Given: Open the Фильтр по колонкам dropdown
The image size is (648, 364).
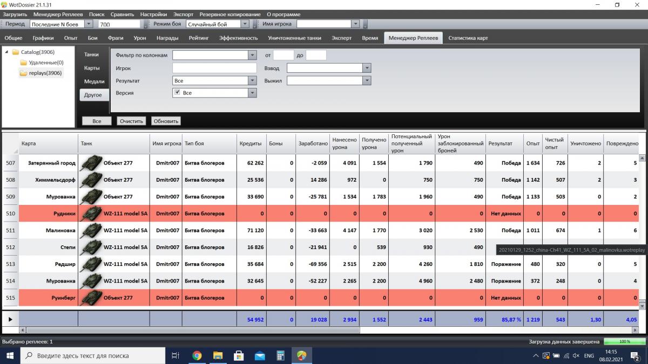Looking at the screenshot, I should (x=252, y=55).
